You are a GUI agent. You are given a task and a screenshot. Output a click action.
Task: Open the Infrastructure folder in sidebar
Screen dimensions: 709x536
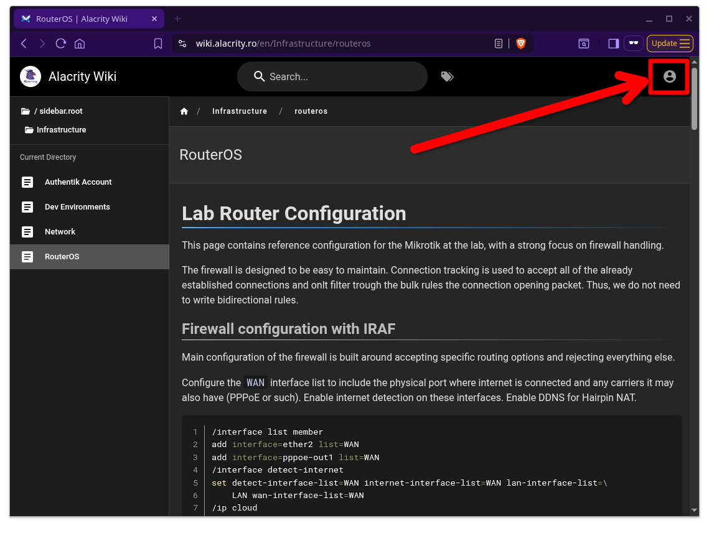click(x=55, y=129)
